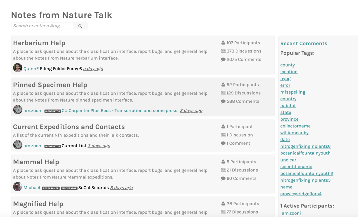This screenshot has height=217, width=358.
Task: Open 'SoCal Sciurids' discussion
Action: tap(93, 188)
